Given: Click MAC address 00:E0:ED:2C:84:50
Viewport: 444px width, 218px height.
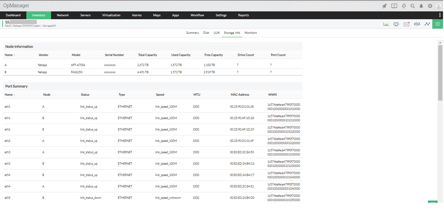Looking at the screenshot, I should tap(242, 152).
